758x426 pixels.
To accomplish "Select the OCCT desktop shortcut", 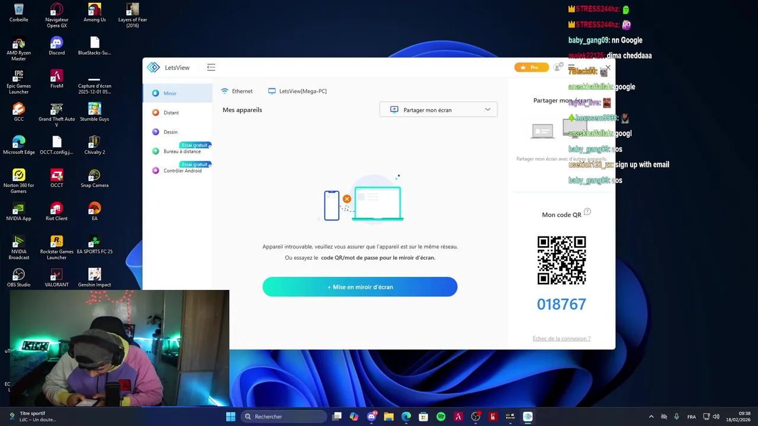I will 57,179.
